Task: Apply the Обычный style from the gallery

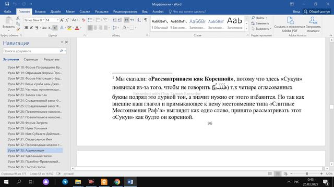Action: [x=160, y=24]
